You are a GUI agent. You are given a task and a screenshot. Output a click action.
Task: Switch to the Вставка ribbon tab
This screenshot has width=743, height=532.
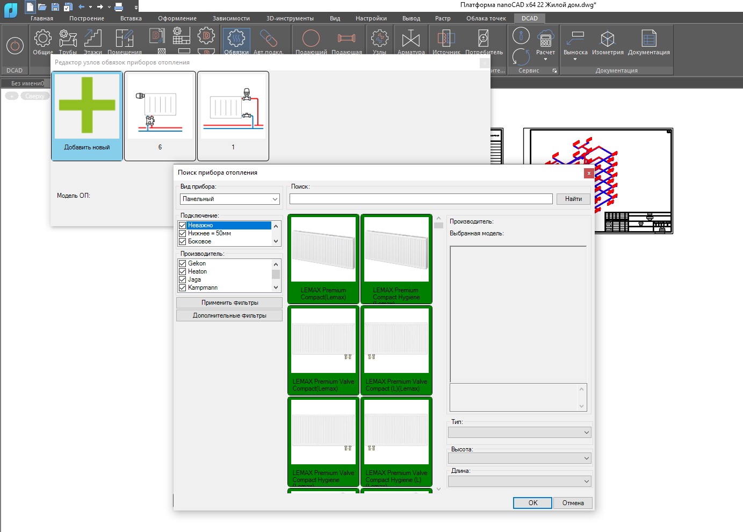point(131,18)
